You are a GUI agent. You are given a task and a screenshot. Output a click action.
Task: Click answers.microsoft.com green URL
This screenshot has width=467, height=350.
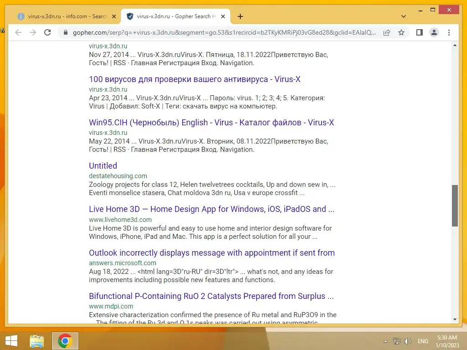[122, 263]
